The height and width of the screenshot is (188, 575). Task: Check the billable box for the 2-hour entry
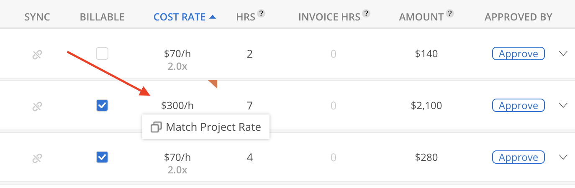click(102, 53)
